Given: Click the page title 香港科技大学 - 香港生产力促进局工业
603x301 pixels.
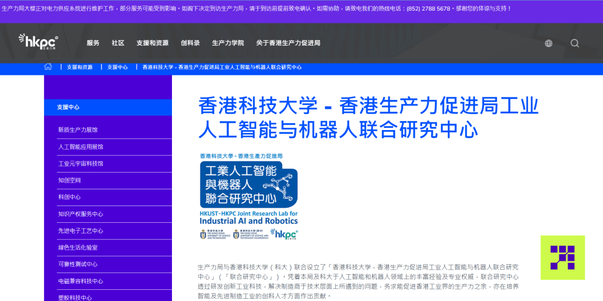Looking at the screenshot, I should [368, 118].
